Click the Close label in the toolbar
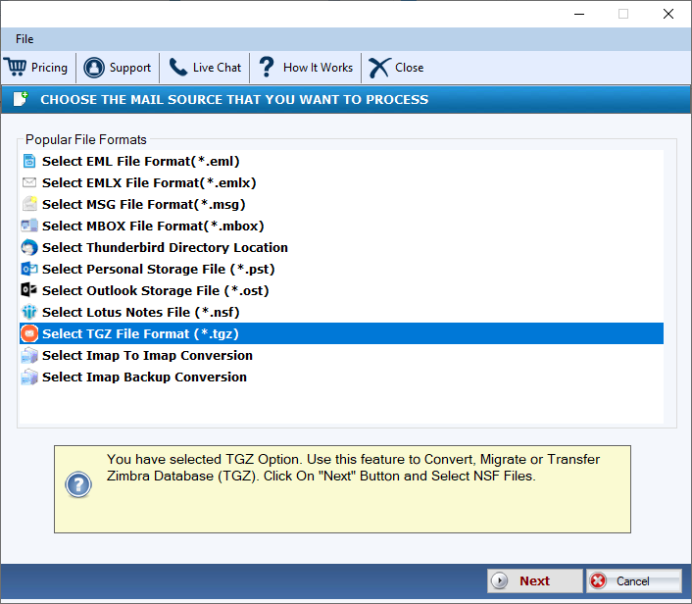Viewport: 692px width, 604px height. 410,68
